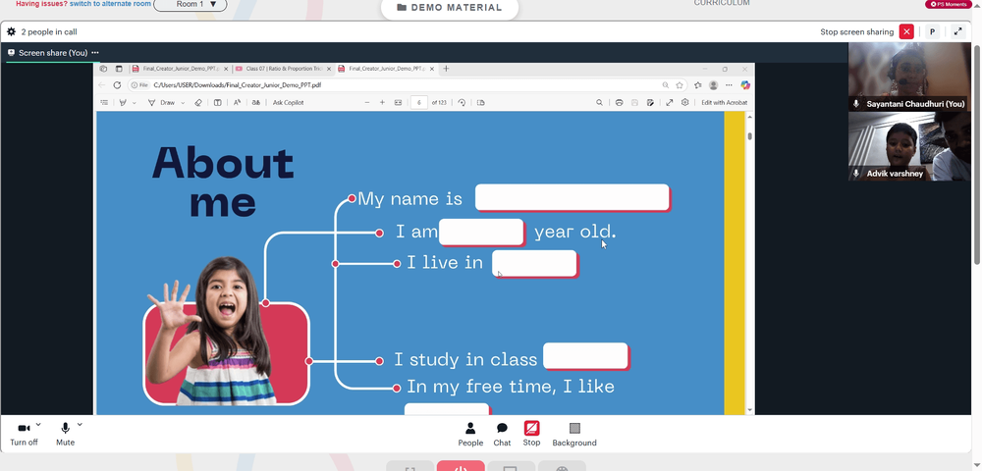
Task: Stop the screen share
Action: [x=531, y=434]
